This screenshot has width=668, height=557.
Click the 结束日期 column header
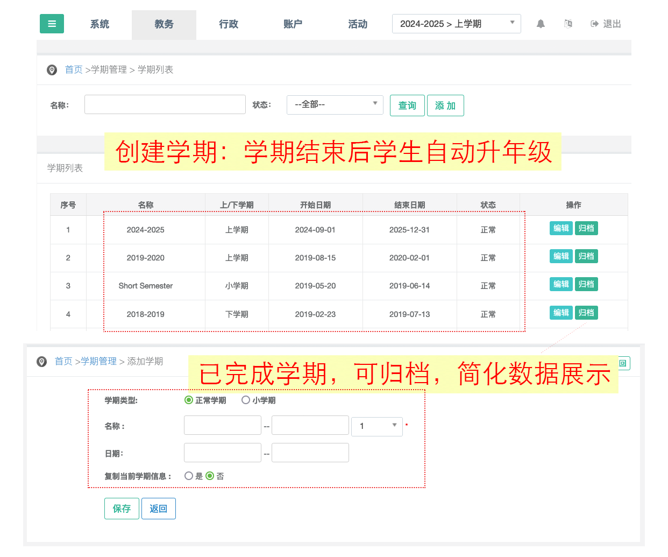tap(410, 205)
